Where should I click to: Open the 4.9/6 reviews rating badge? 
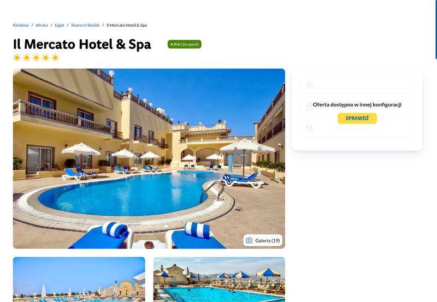coord(185,44)
